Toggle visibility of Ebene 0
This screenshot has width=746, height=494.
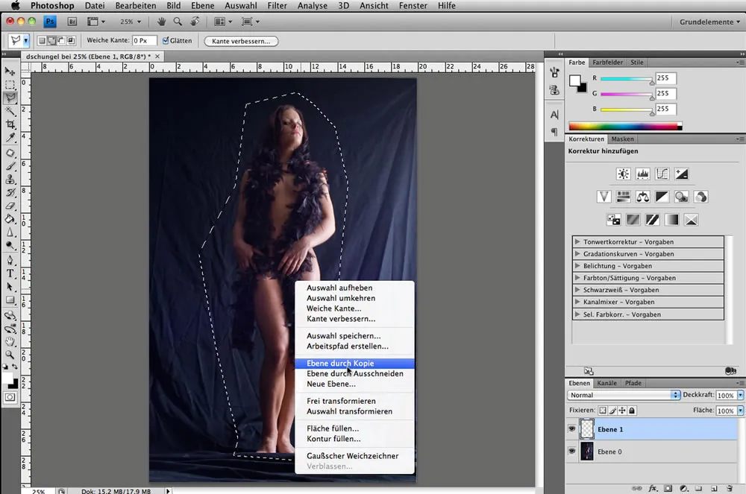(571, 452)
